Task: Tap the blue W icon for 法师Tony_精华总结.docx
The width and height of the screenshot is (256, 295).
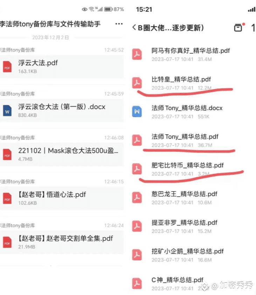Action: (137, 111)
